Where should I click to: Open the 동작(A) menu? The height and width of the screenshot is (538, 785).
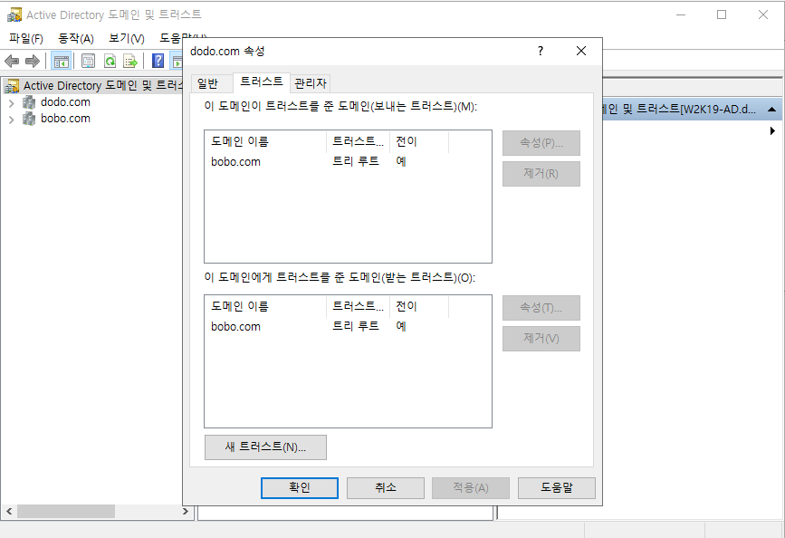pyautogui.click(x=76, y=39)
